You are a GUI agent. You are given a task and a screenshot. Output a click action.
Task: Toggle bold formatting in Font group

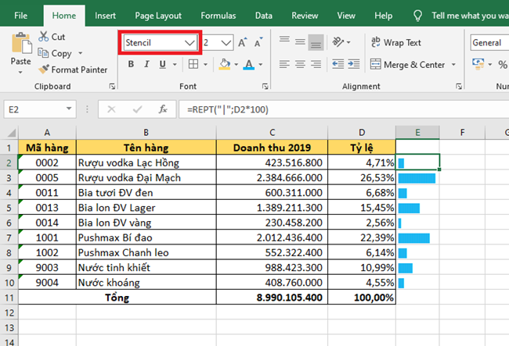coord(131,64)
